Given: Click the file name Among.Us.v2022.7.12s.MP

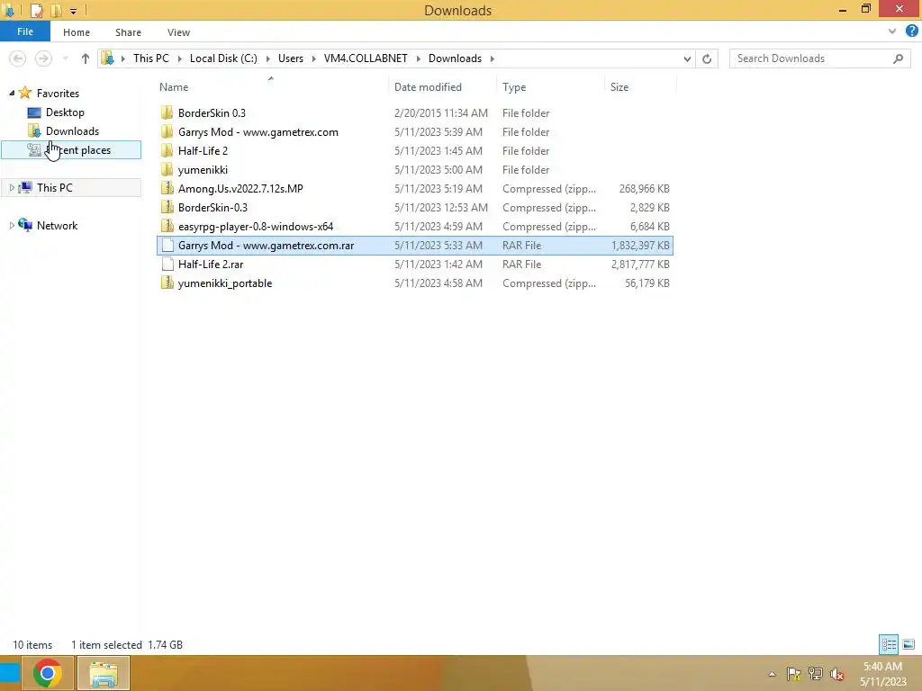Looking at the screenshot, I should tap(240, 189).
